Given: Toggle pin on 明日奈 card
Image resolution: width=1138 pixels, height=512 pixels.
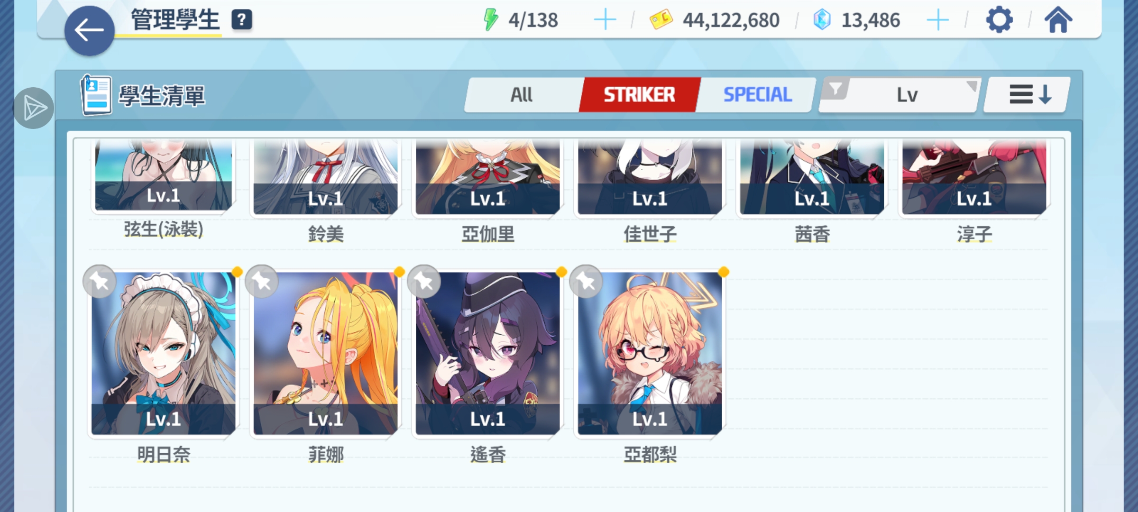Looking at the screenshot, I should coord(100,282).
